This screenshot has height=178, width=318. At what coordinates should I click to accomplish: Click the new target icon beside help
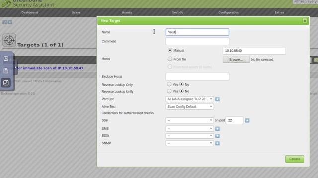10,22
